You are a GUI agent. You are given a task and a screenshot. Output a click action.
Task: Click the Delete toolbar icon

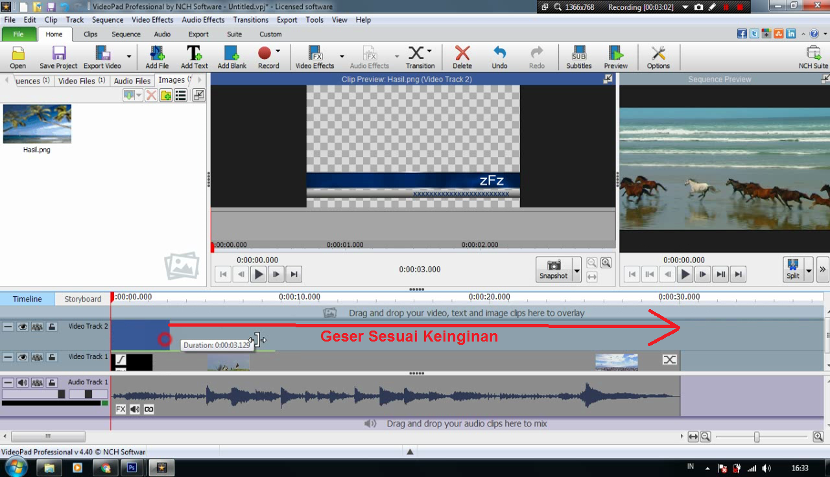click(462, 57)
